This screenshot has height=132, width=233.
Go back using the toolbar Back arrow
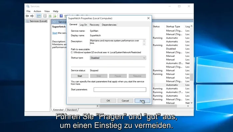(x=27, y=16)
